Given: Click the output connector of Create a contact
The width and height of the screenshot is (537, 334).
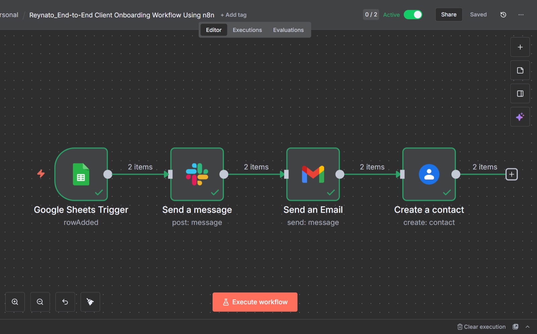Looking at the screenshot, I should point(456,174).
